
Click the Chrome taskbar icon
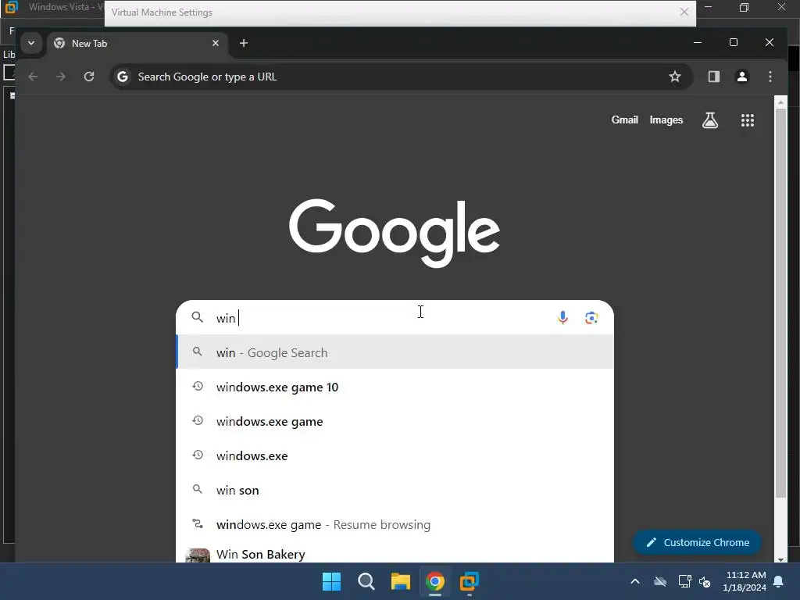pos(435,581)
